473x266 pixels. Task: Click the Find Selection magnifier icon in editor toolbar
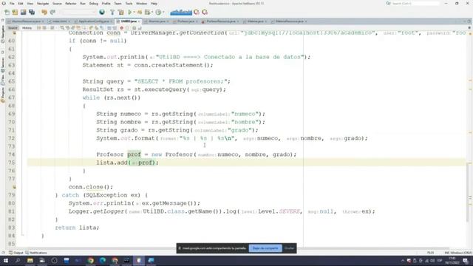tap(62, 28)
